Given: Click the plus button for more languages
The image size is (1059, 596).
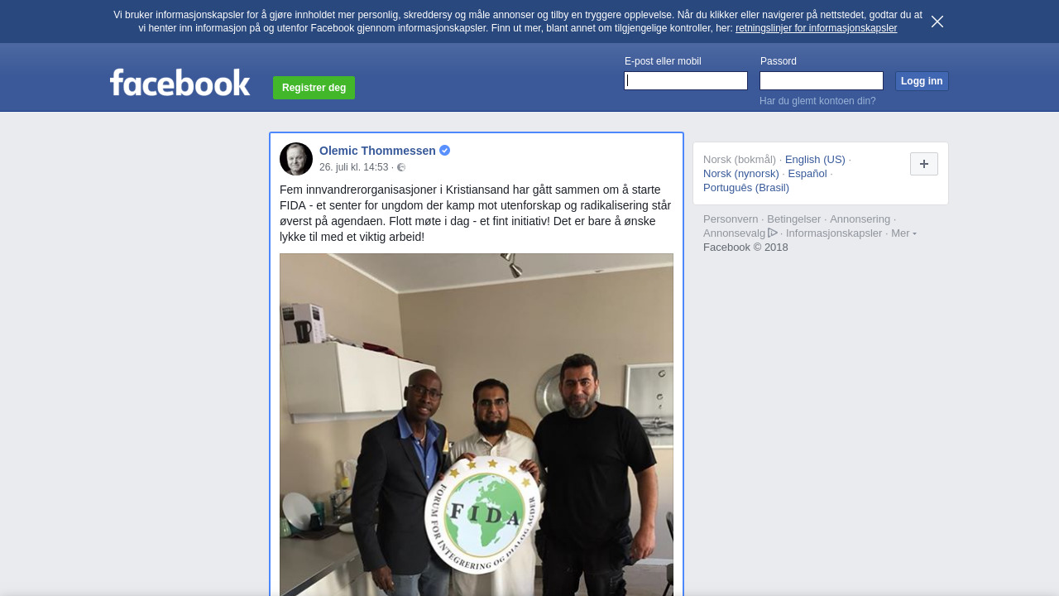Looking at the screenshot, I should (x=924, y=164).
